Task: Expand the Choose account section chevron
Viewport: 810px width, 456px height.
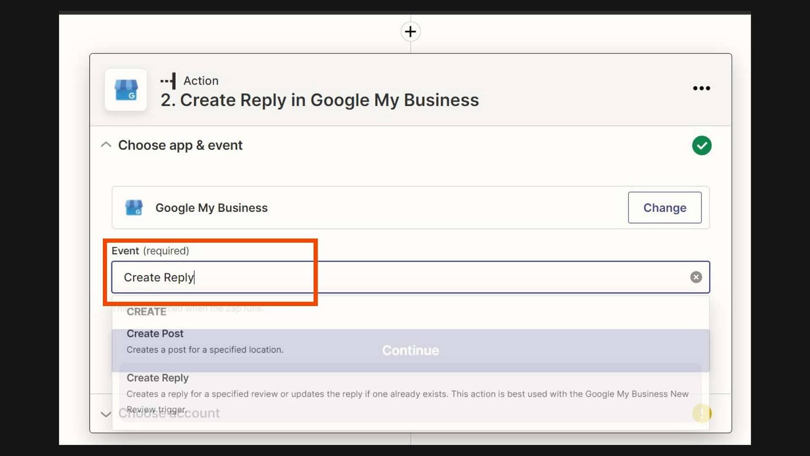Action: pos(106,414)
